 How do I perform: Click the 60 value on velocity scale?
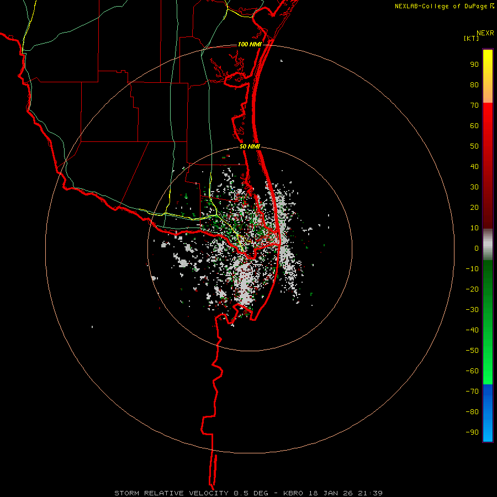pyautogui.click(x=474, y=126)
